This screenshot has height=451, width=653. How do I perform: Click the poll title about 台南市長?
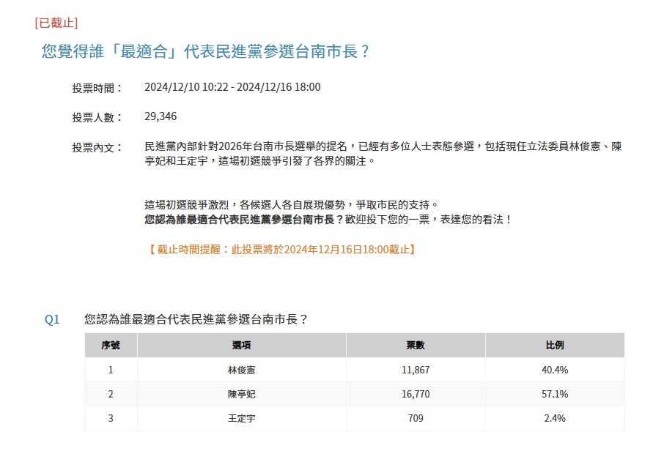pos(205,51)
